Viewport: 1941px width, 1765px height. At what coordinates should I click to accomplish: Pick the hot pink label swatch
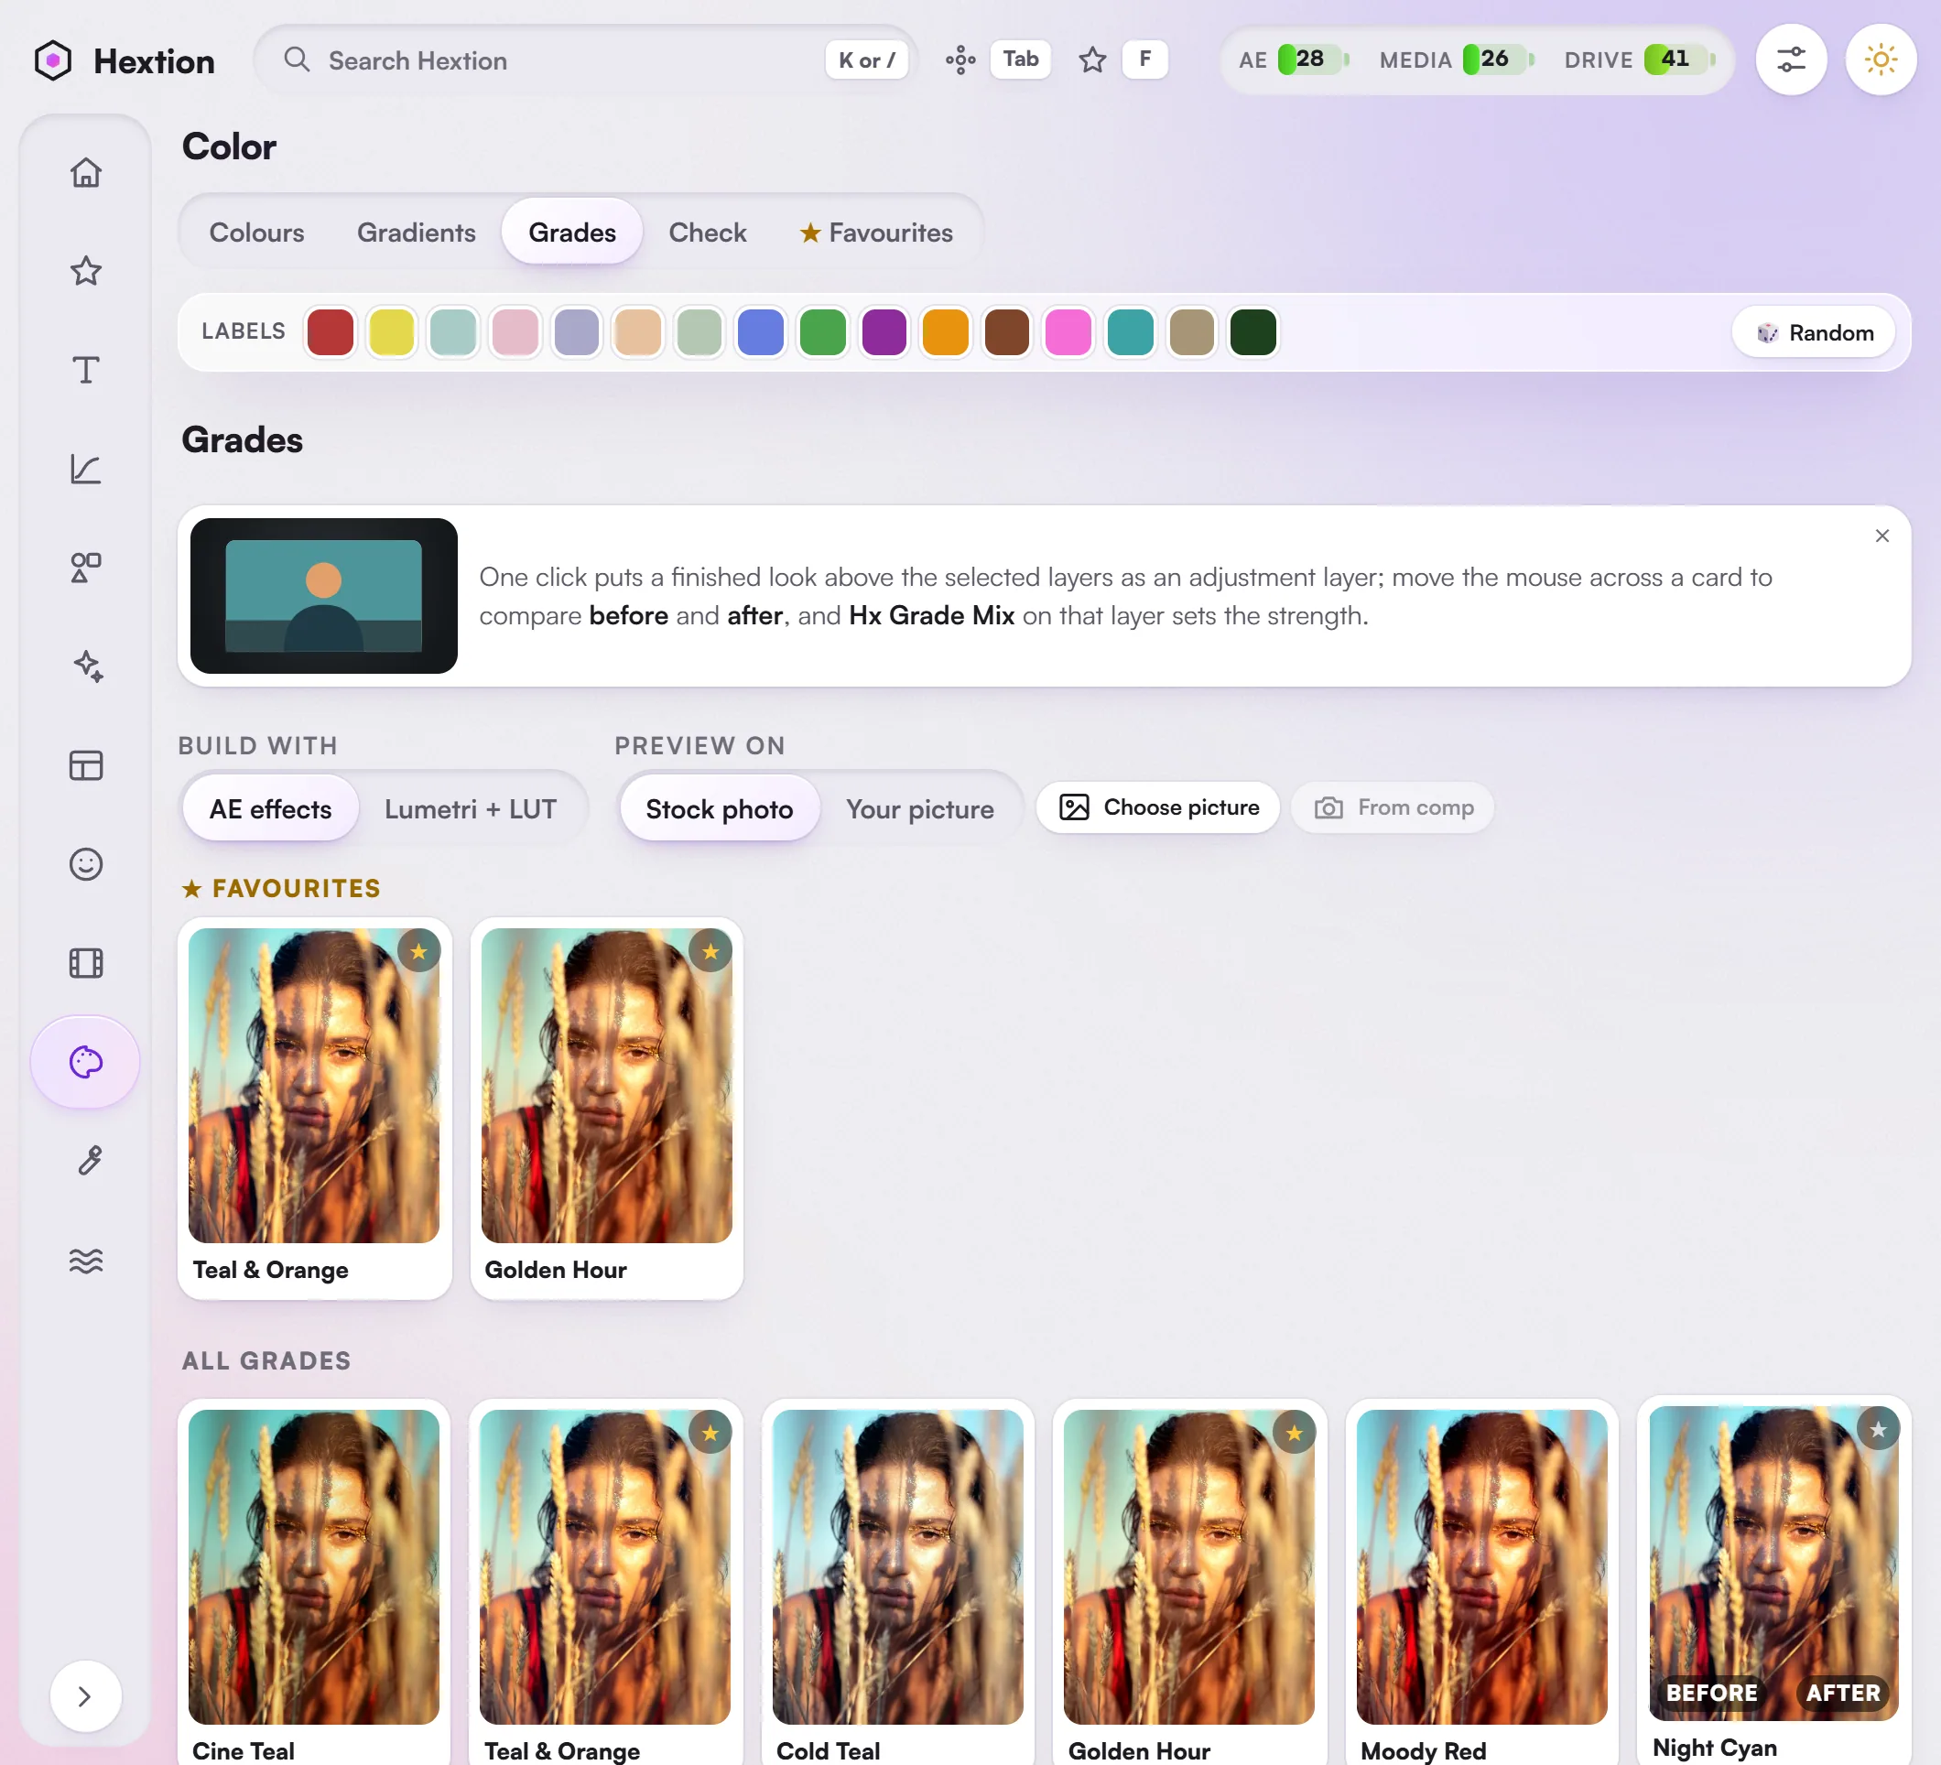(x=1068, y=332)
